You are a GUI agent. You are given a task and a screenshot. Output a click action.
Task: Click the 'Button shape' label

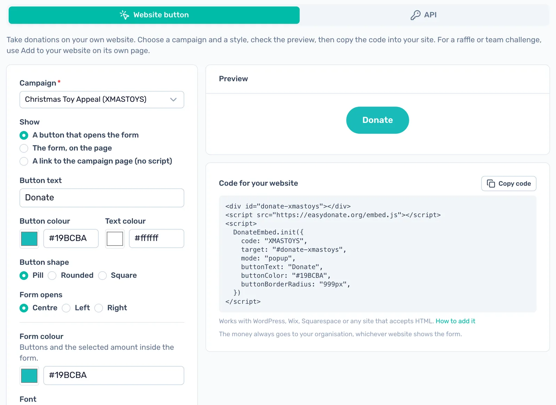(44, 262)
